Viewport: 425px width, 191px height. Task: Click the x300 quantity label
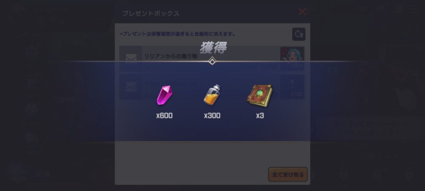coord(212,116)
